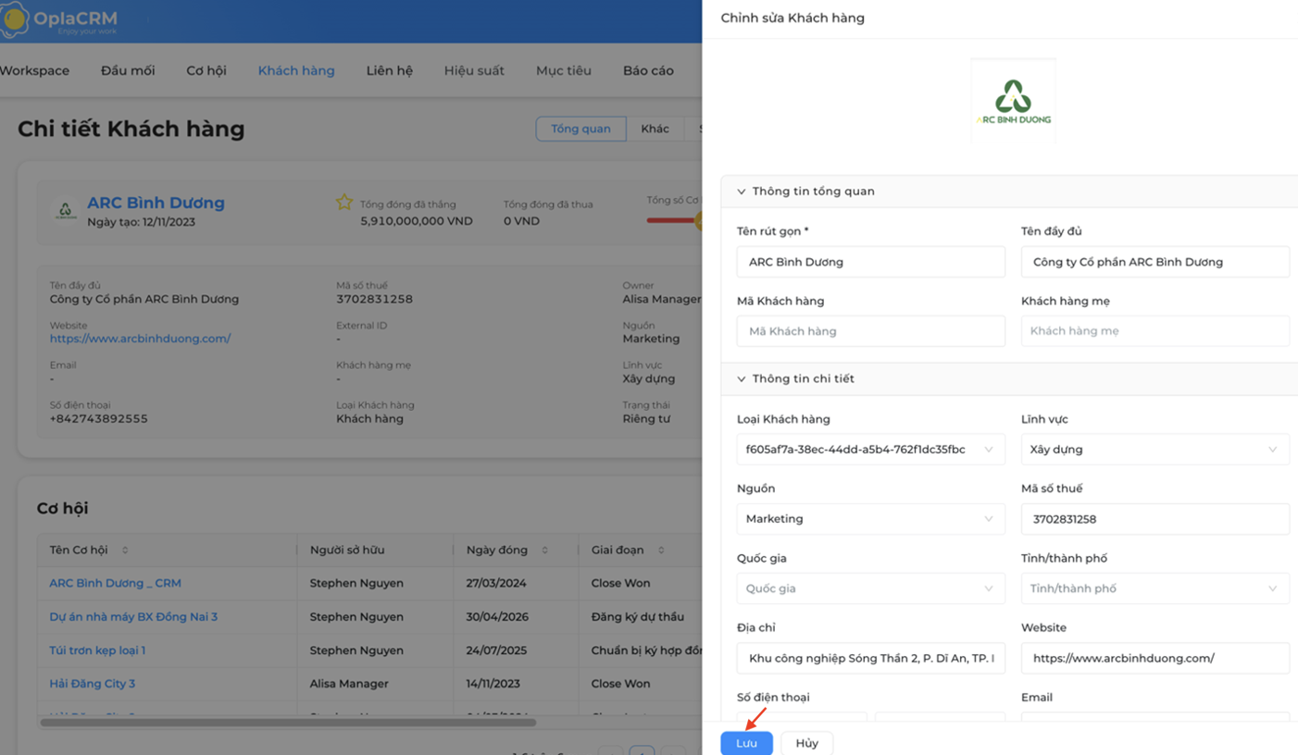Image resolution: width=1298 pixels, height=755 pixels.
Task: Open Workspace menu
Action: (x=34, y=70)
